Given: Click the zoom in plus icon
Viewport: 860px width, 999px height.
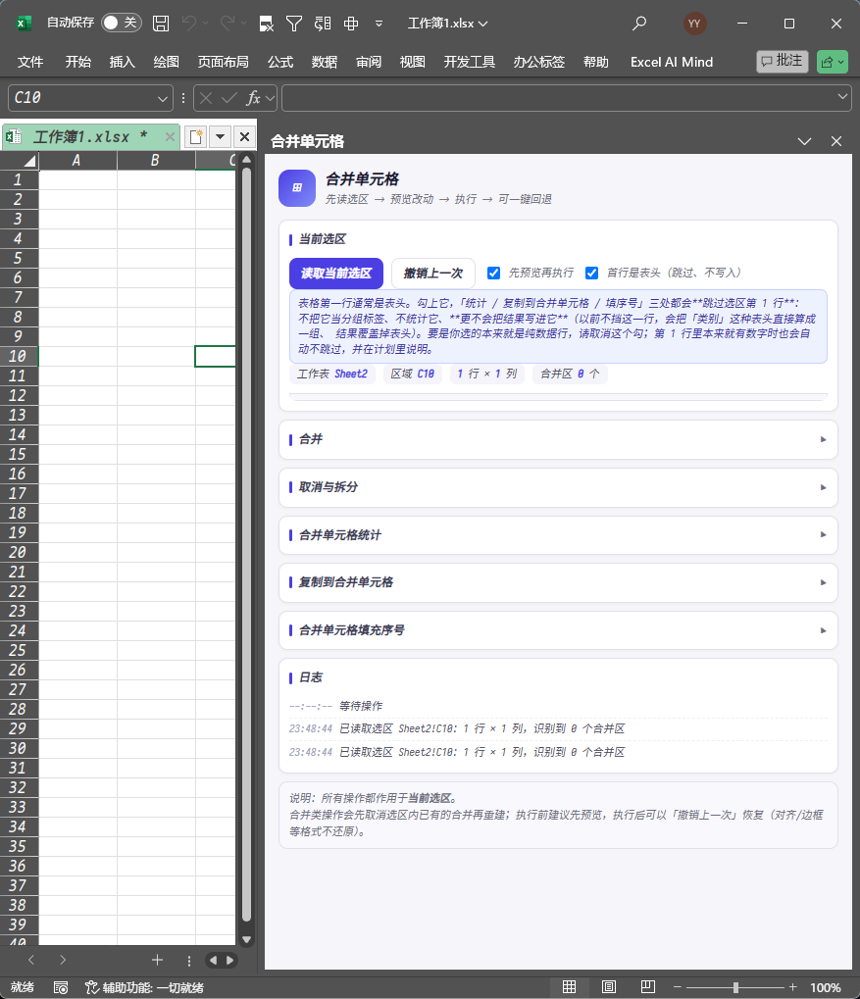Looking at the screenshot, I should click(792, 987).
